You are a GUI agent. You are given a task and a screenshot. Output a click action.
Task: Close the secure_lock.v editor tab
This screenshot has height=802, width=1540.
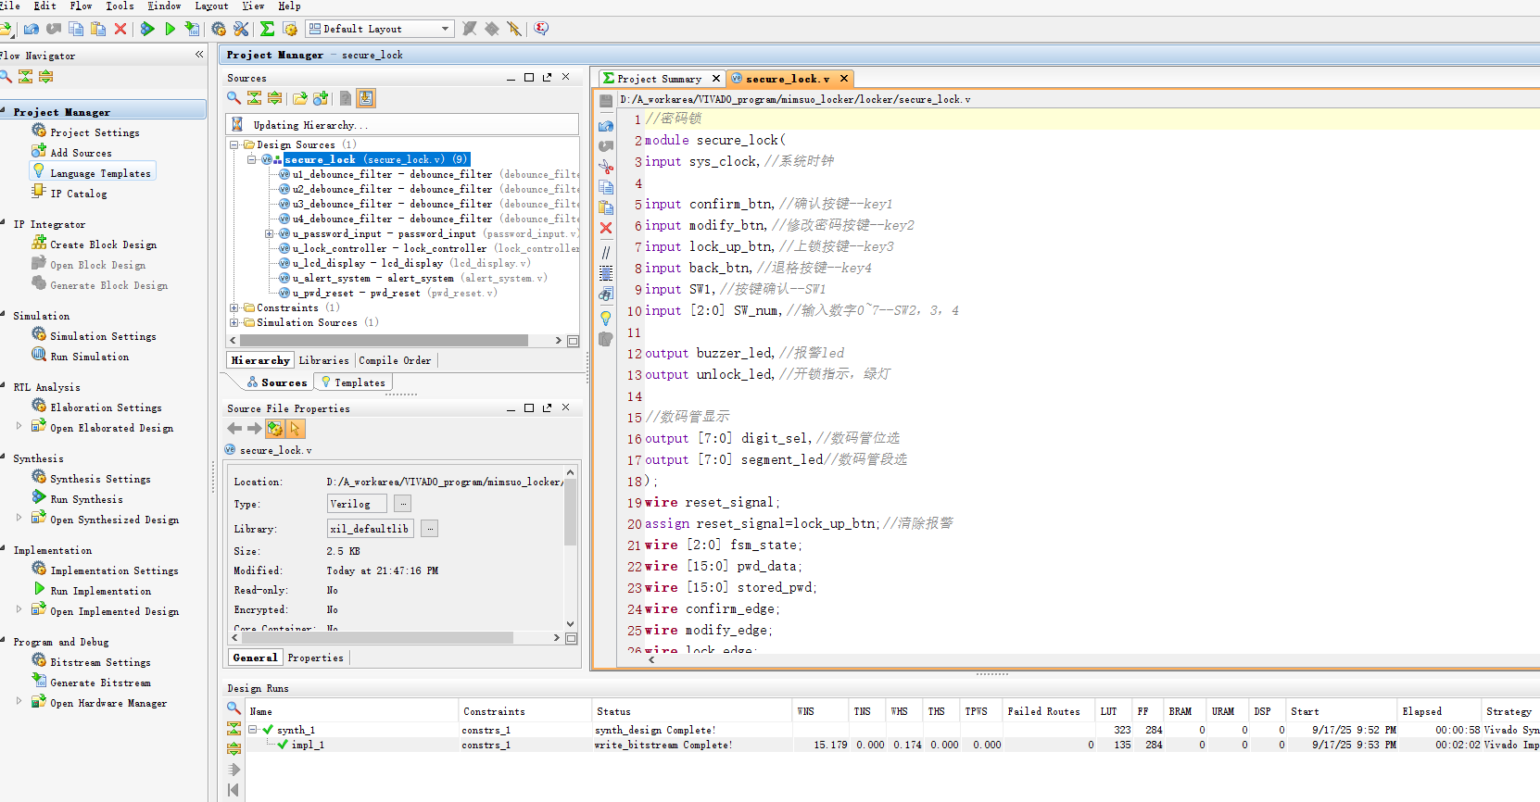point(844,79)
